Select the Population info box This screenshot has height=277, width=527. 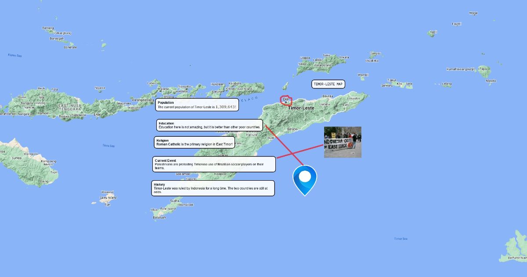coord(197,105)
